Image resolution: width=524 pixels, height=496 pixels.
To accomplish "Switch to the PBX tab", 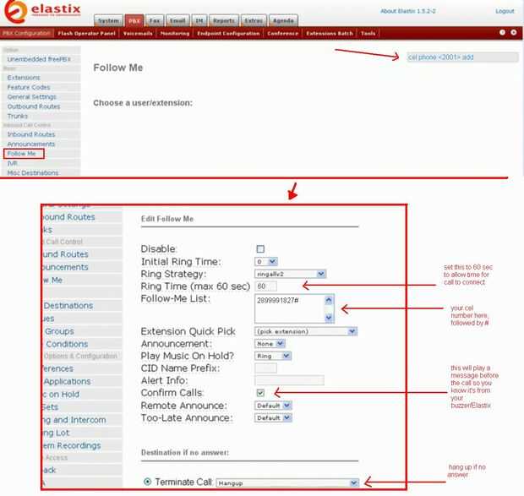I will [134, 20].
